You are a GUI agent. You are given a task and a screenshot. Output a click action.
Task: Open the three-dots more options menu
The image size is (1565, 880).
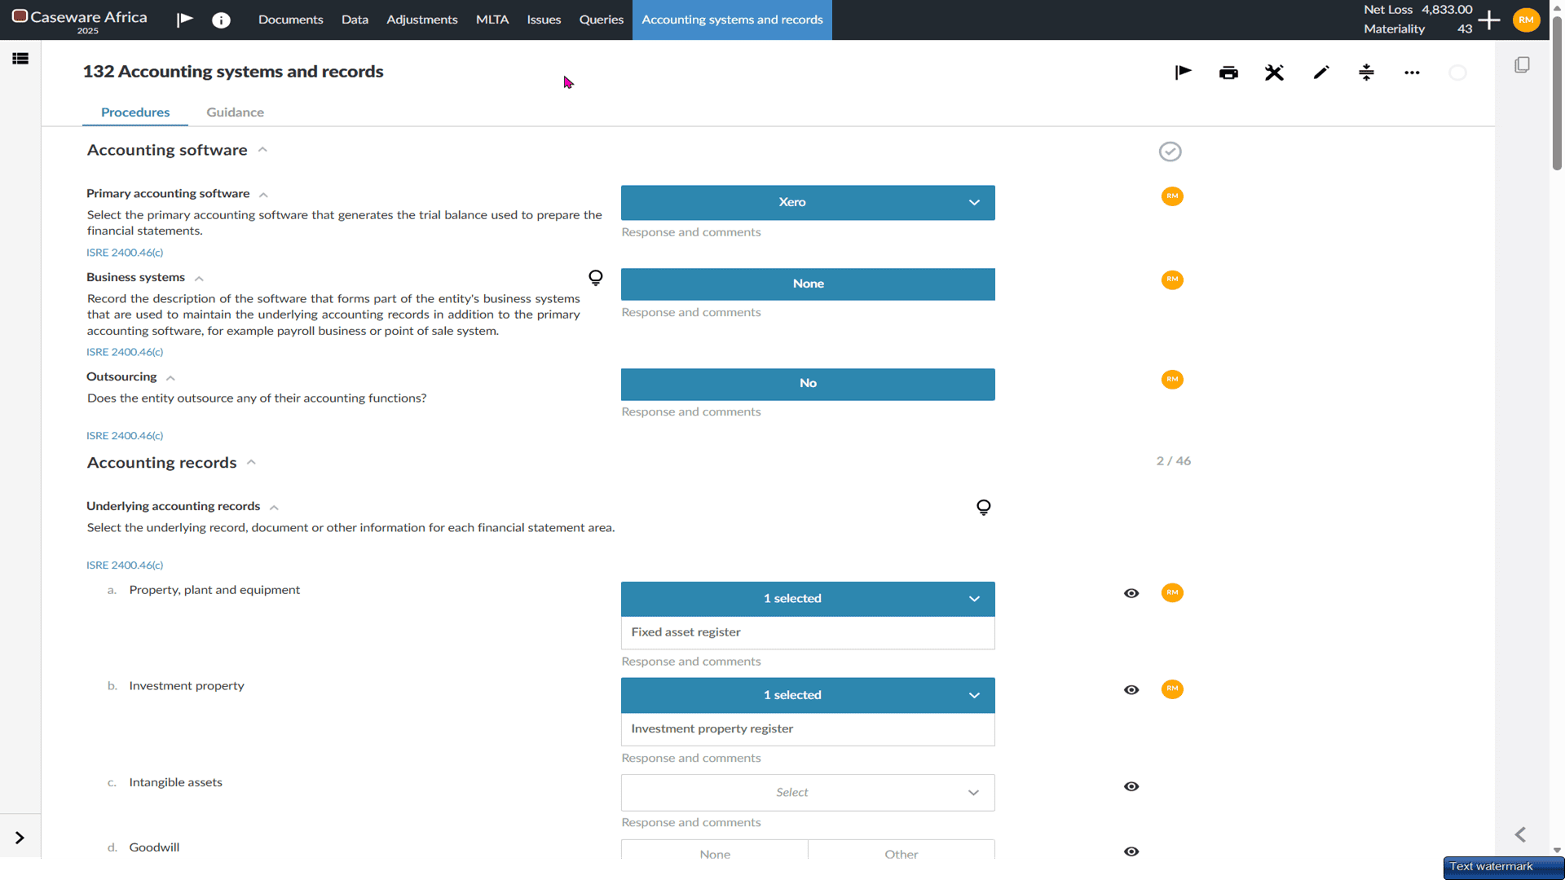coord(1412,73)
